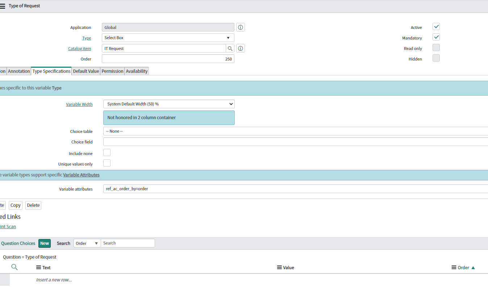Check the Include none checkbox
The width and height of the screenshot is (488, 301).
tap(107, 152)
